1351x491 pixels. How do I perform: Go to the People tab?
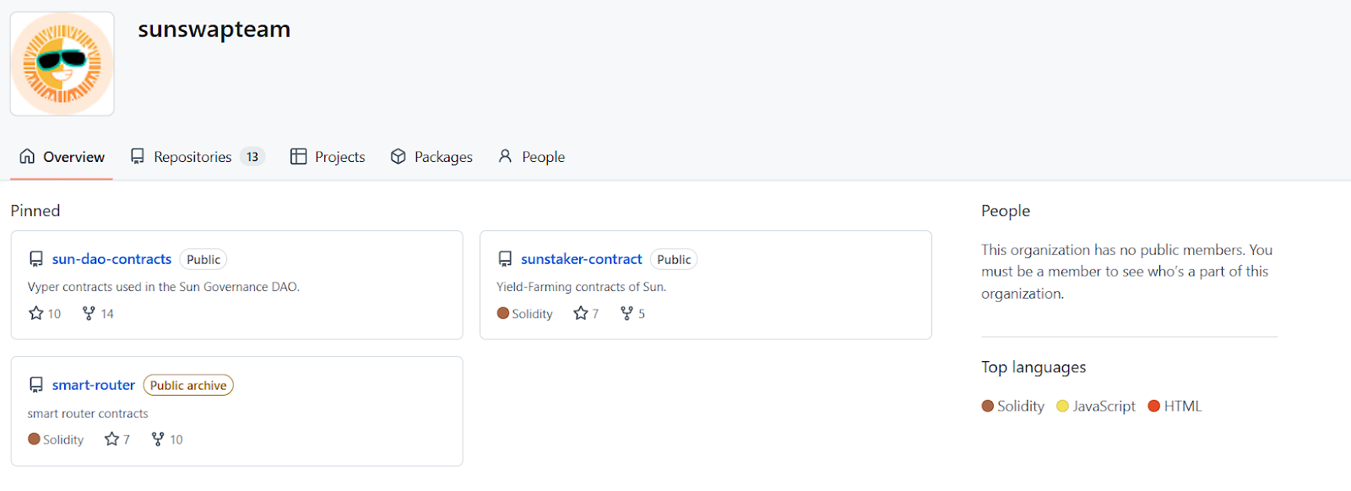(531, 157)
